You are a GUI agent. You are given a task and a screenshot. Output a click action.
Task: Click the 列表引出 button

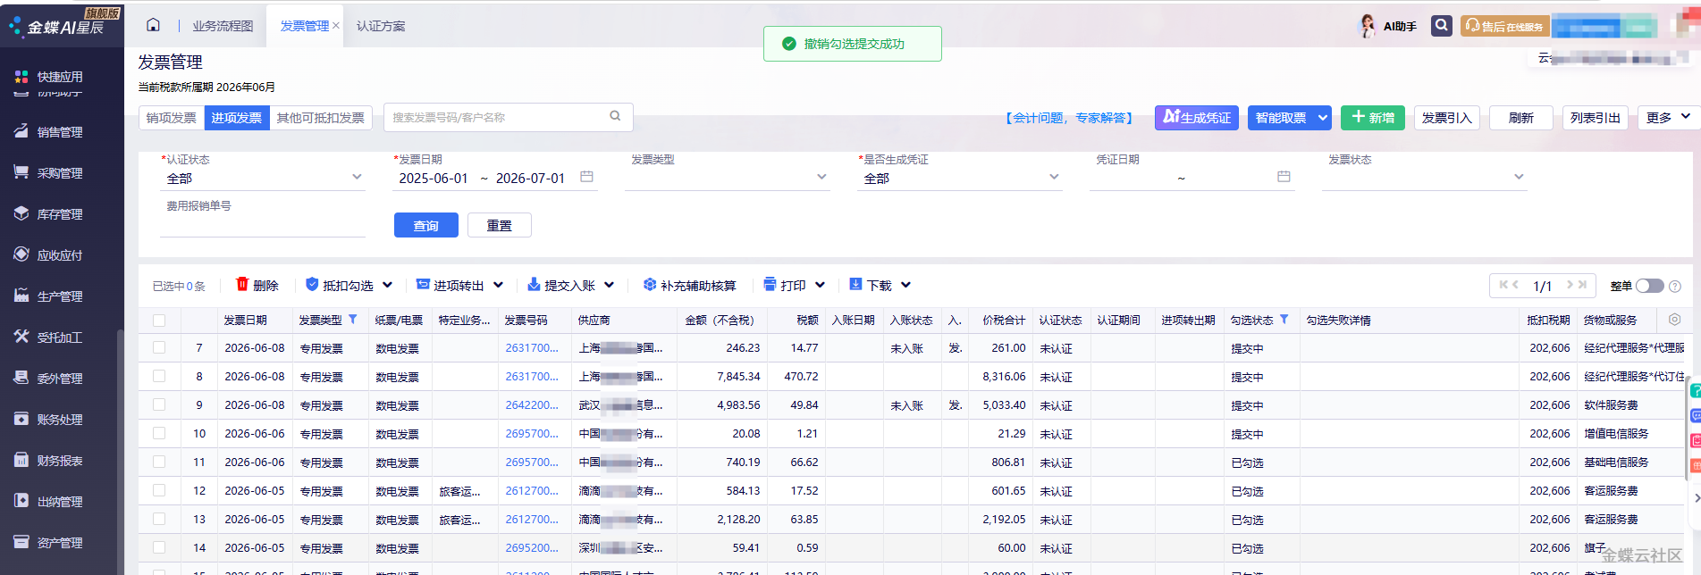tap(1596, 118)
